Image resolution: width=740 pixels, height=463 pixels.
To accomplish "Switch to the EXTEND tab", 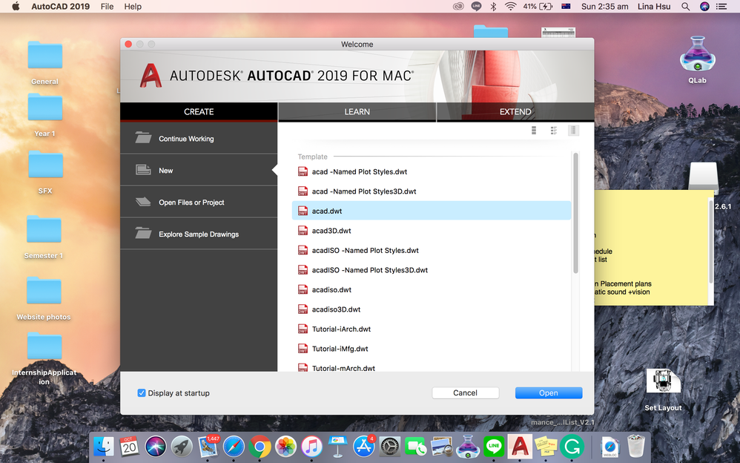I will point(515,111).
